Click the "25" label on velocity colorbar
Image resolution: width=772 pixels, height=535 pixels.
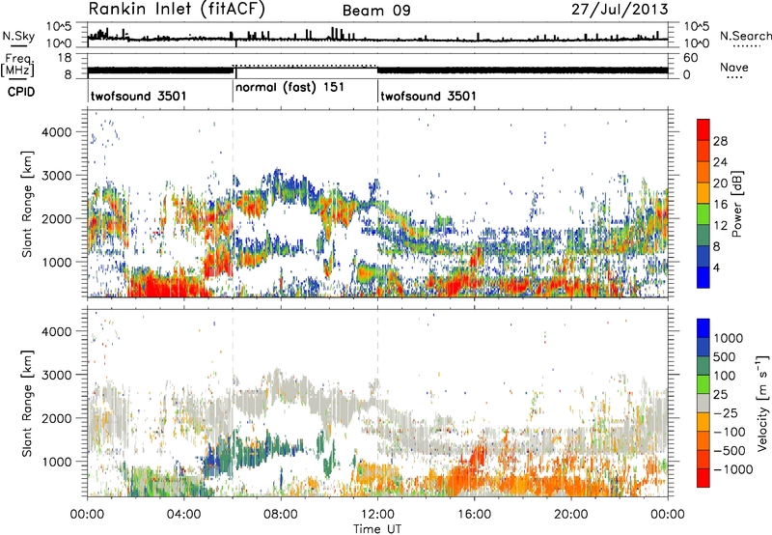coord(720,395)
